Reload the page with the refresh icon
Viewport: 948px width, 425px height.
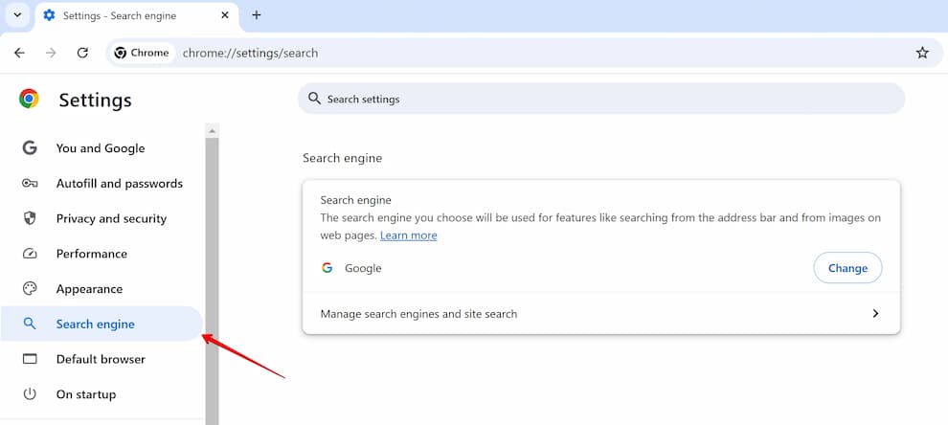click(82, 54)
